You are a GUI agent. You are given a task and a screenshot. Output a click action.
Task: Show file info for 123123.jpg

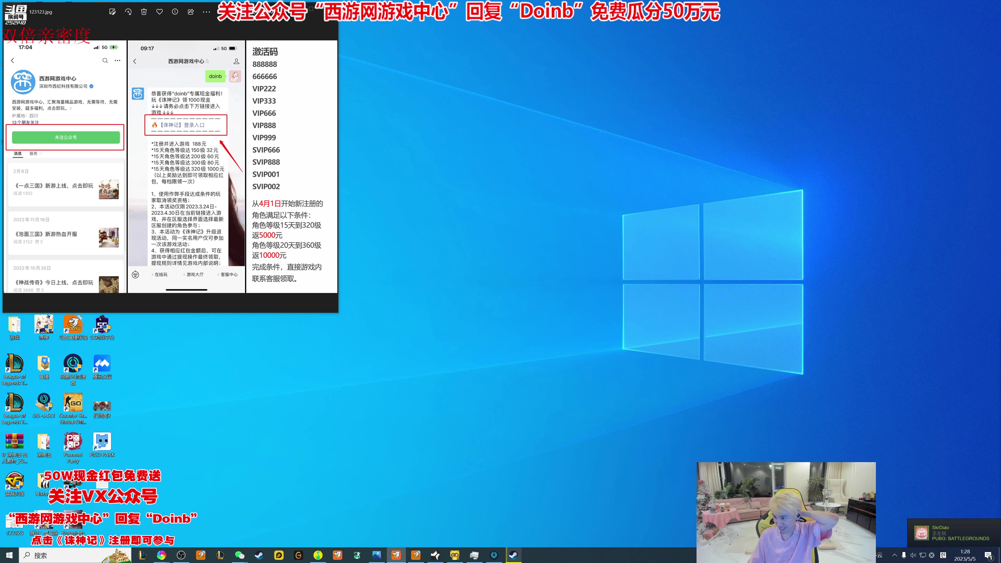(x=175, y=12)
